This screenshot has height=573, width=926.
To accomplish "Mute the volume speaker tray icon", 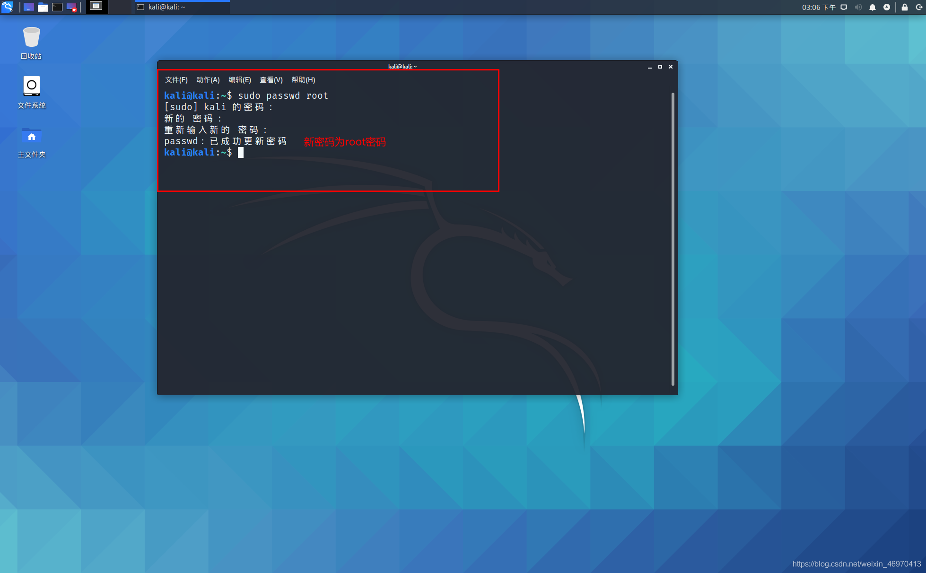I will click(858, 7).
